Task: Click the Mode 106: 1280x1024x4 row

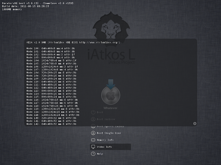Action: pos(52,67)
